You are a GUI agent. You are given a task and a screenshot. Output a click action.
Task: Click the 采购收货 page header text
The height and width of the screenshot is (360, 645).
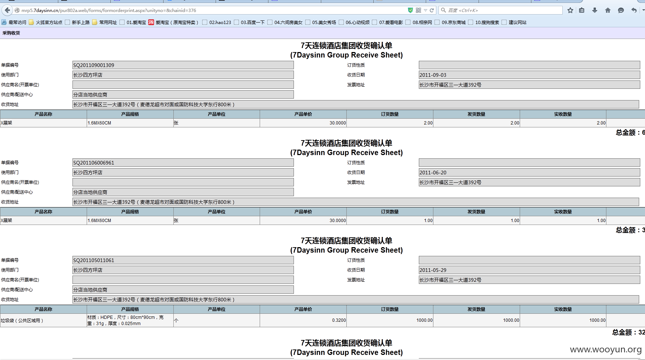pos(11,33)
